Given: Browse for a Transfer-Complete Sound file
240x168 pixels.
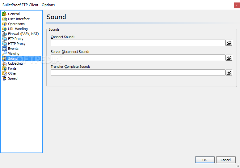Looking at the screenshot, I should pos(229,73).
